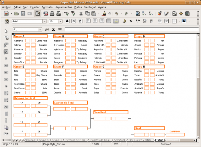Screen dimensions: 201x147
Task: Decrease indent icon
Action: tap(160, 21)
